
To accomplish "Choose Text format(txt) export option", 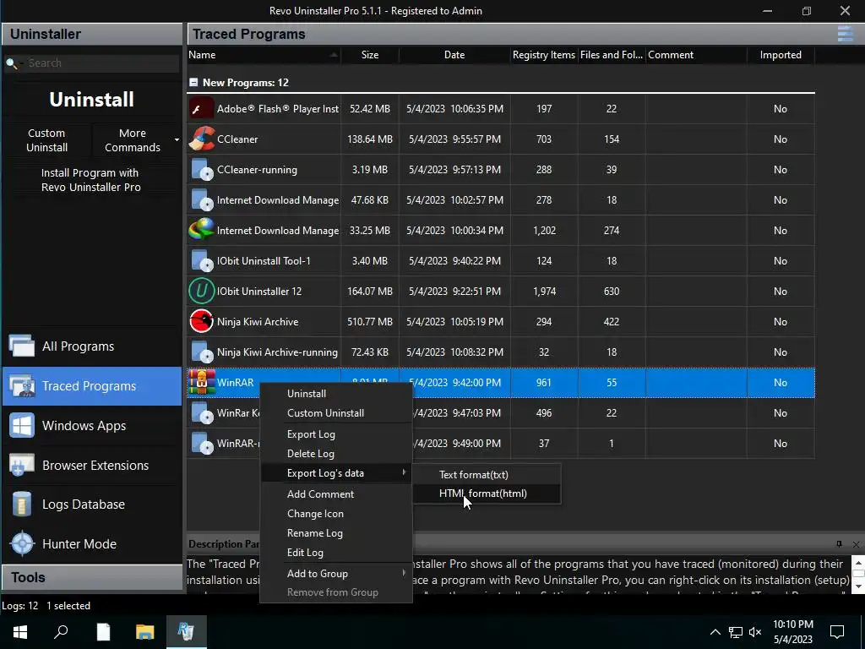I will (x=487, y=475).
